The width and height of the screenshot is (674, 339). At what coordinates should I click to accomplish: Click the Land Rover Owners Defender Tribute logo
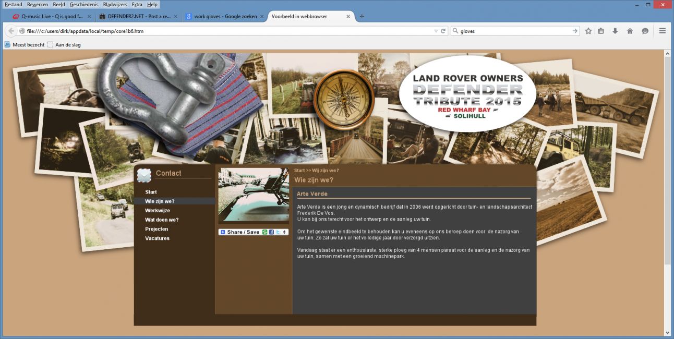pos(467,94)
